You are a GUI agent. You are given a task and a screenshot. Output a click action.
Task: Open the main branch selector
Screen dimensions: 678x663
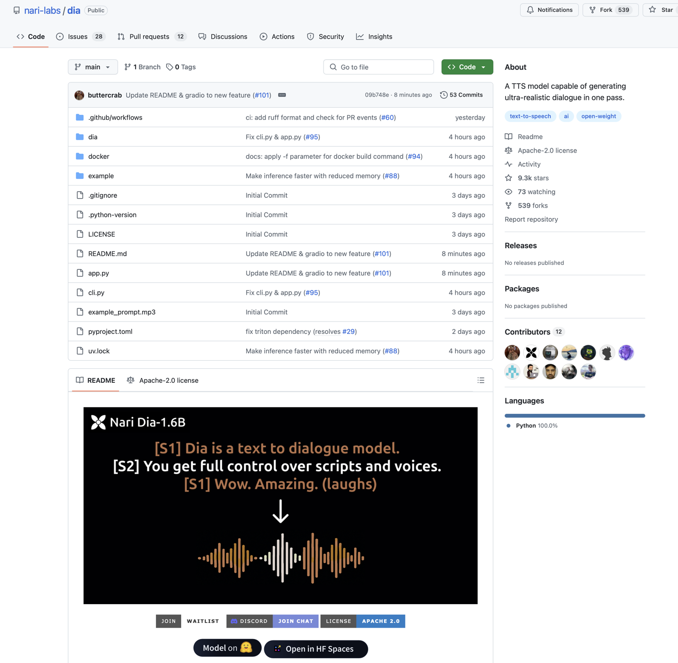(x=92, y=67)
